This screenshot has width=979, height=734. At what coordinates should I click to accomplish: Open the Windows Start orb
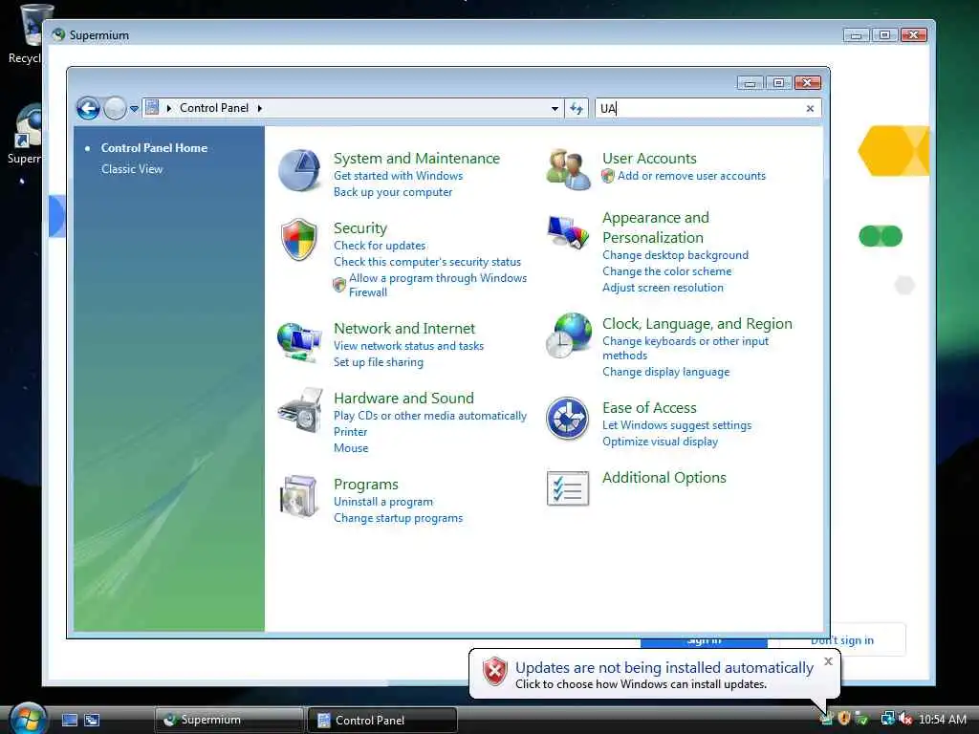(x=27, y=719)
